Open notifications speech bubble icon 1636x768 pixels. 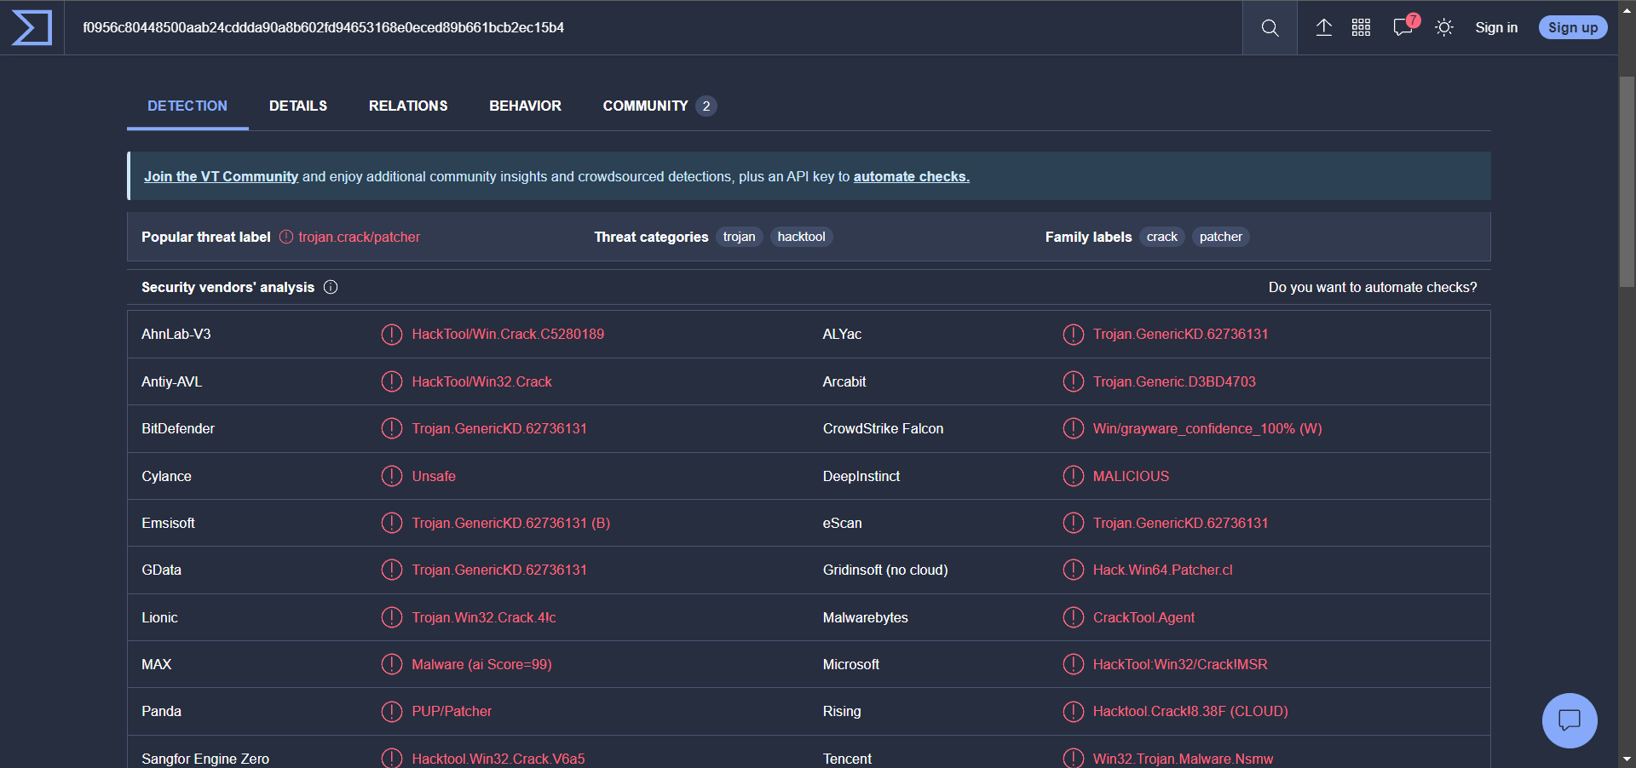1404,27
